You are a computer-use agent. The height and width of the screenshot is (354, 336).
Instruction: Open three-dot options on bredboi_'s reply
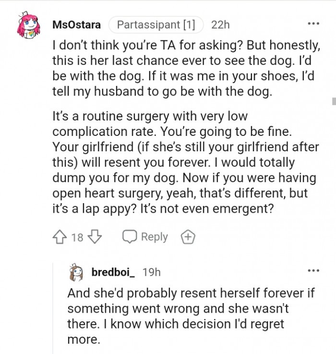point(313,271)
